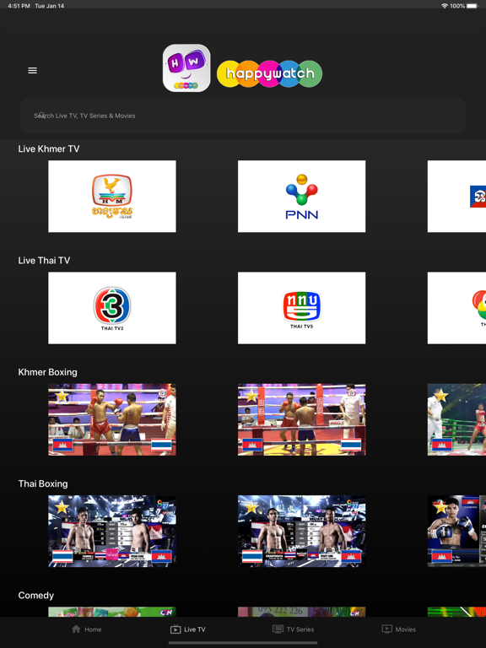Select the Live Thai TV heading
The image size is (486, 648).
44,261
